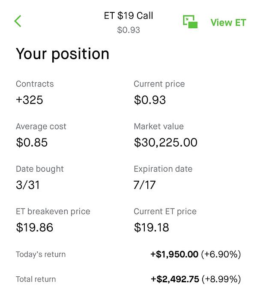
Task: Click the $30,225.00 market value
Action: (166, 143)
